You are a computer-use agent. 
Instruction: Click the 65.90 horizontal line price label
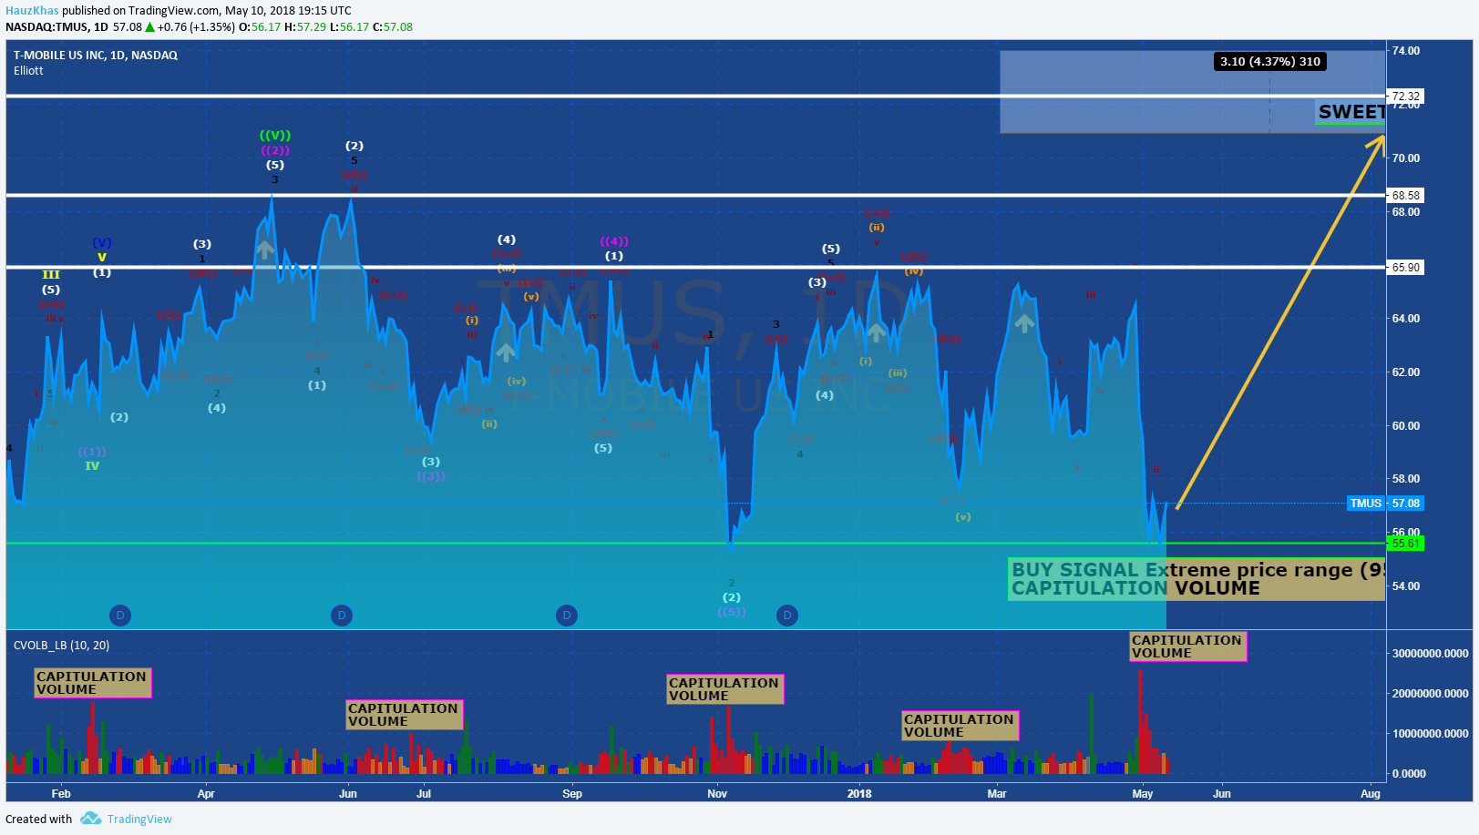click(x=1406, y=267)
